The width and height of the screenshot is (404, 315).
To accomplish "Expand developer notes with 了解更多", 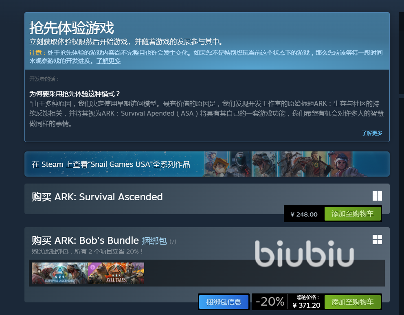I will tap(372, 133).
